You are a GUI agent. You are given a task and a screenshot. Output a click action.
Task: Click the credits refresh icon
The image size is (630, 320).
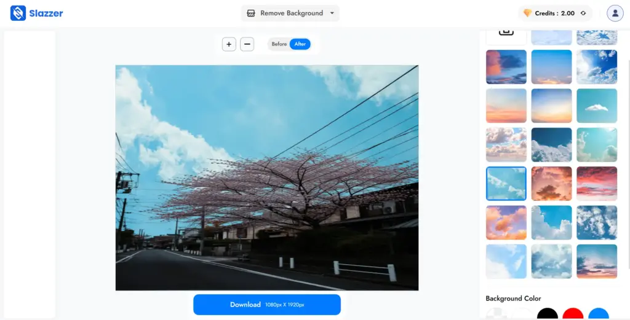(x=583, y=13)
